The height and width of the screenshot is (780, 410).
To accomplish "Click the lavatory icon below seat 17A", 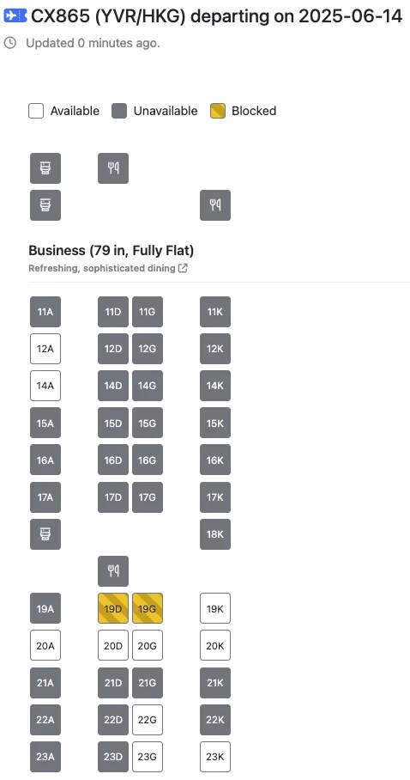I will (45, 534).
